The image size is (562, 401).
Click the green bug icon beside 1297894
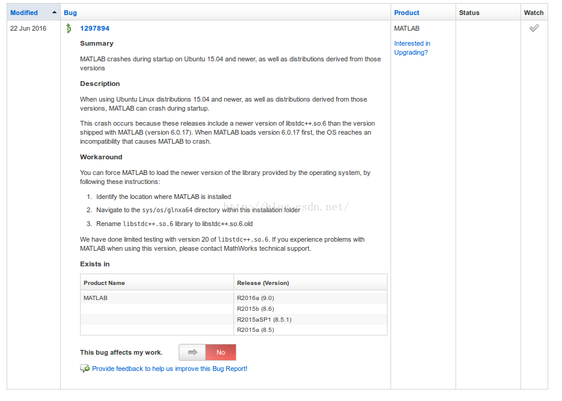[x=69, y=28]
